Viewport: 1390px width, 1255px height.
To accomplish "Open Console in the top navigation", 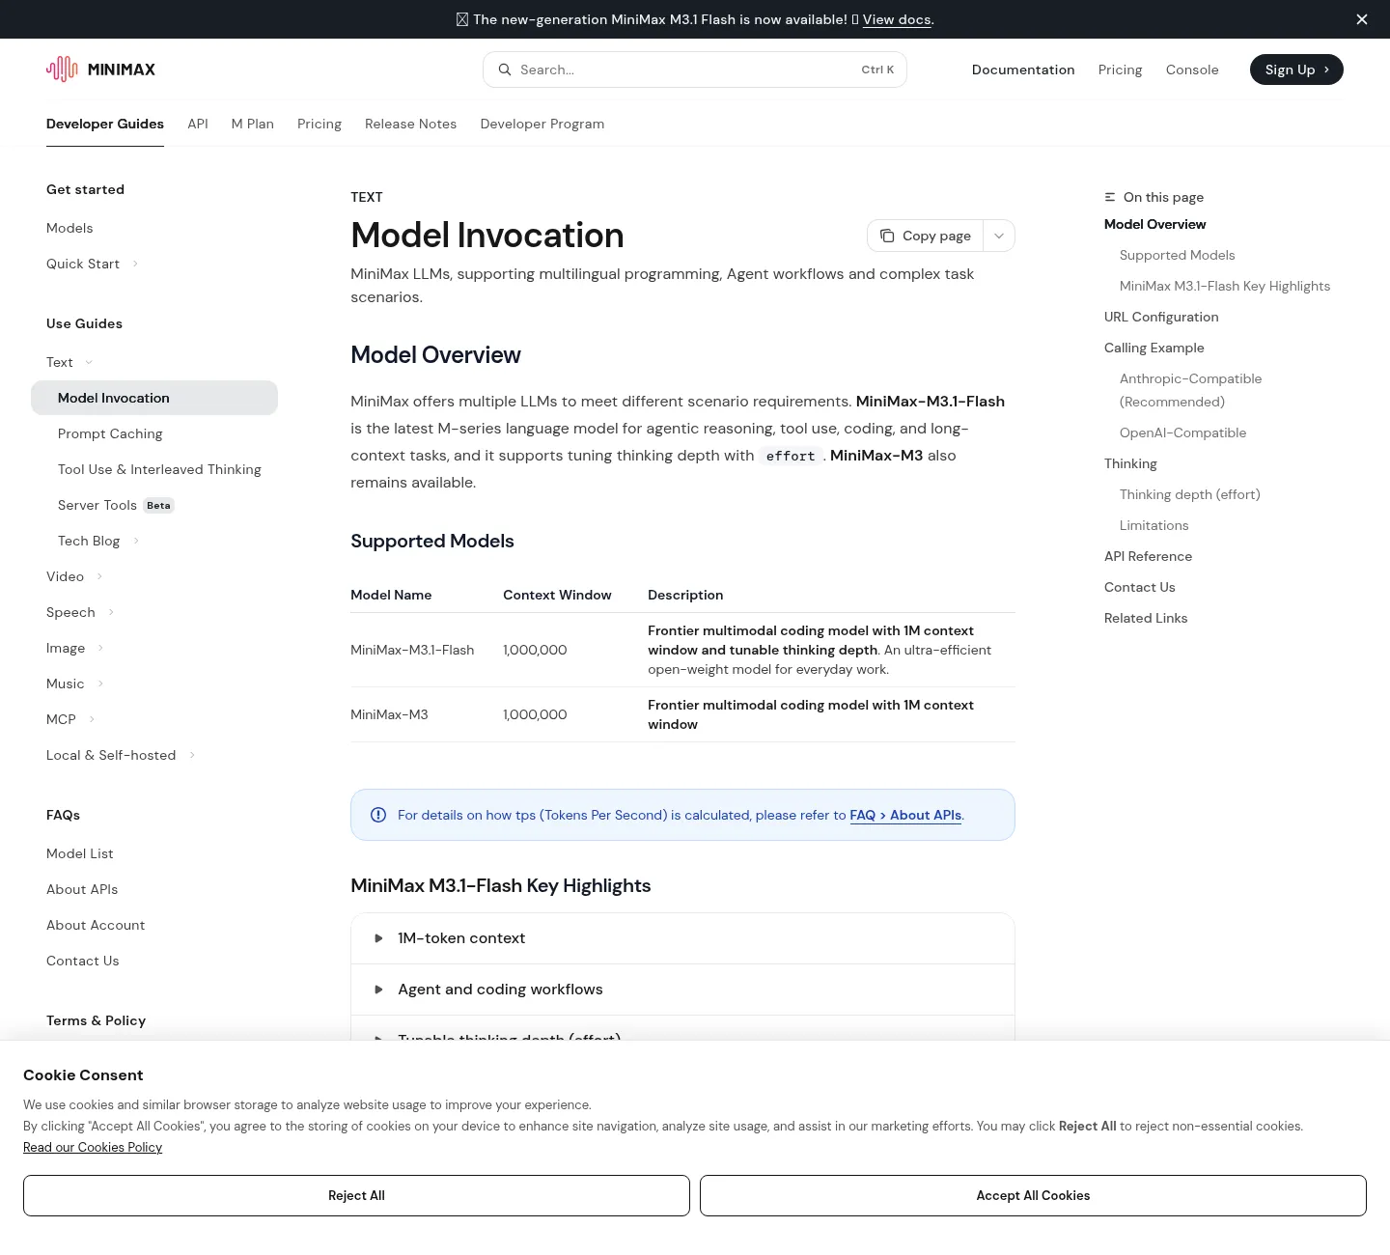I will [1192, 70].
